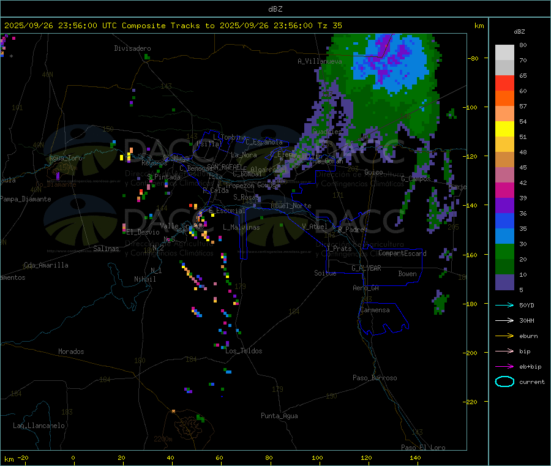
Task: Click the 'V_Atuel' map label
Action: pos(315,227)
